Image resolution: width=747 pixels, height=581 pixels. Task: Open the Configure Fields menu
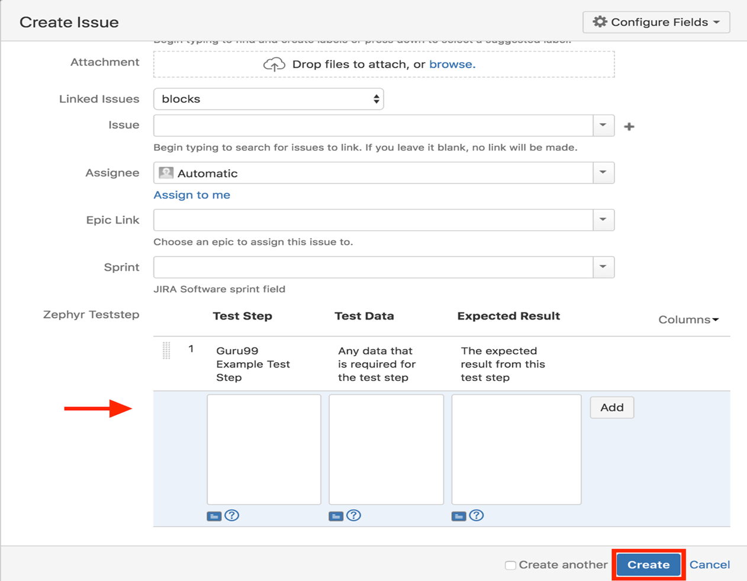(x=656, y=22)
